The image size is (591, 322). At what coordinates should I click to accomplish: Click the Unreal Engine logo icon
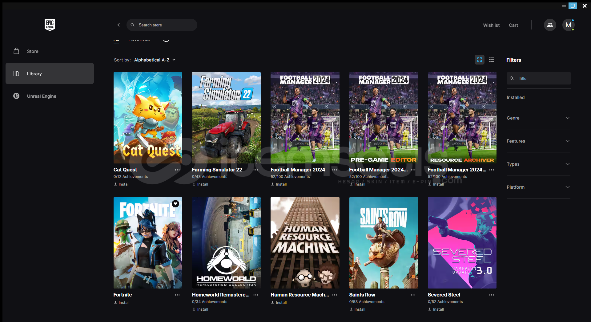(x=16, y=96)
